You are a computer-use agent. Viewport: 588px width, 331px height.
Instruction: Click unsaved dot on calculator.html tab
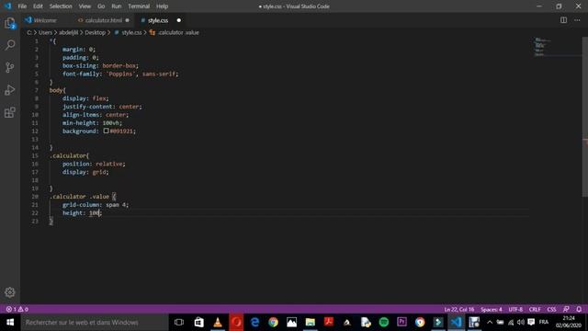coord(127,20)
